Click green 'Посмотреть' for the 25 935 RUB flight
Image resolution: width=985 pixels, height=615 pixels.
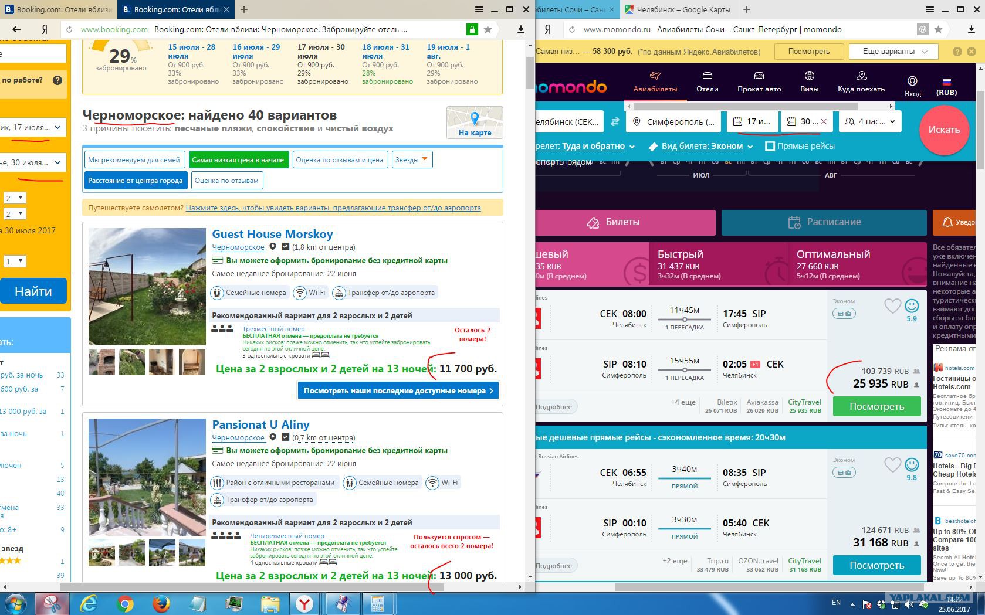(x=877, y=406)
